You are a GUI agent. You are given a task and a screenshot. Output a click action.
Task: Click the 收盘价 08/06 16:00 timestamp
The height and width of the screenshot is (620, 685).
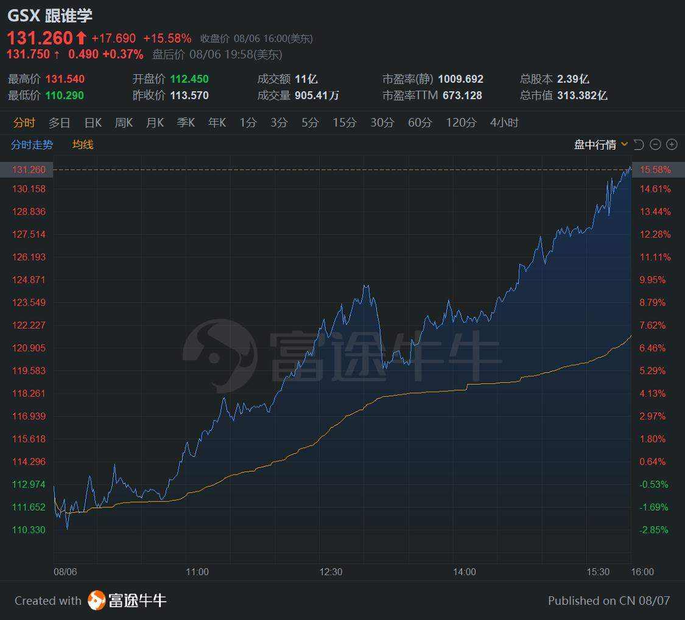[x=256, y=38]
